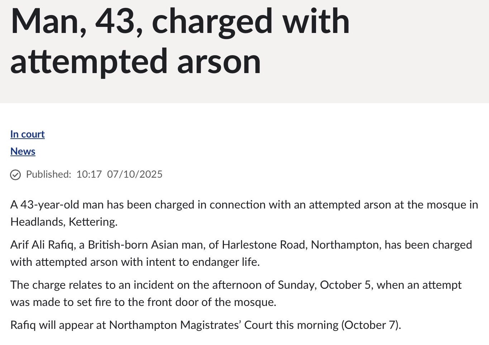The height and width of the screenshot is (345, 489).
Task: Click the publication time 10:17
Action: pos(89,174)
